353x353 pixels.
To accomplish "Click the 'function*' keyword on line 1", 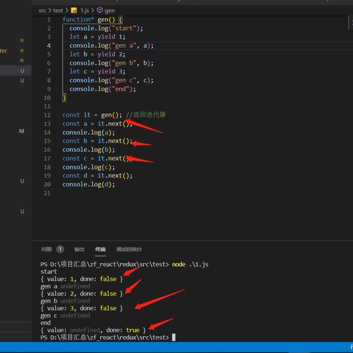I will pos(78,20).
